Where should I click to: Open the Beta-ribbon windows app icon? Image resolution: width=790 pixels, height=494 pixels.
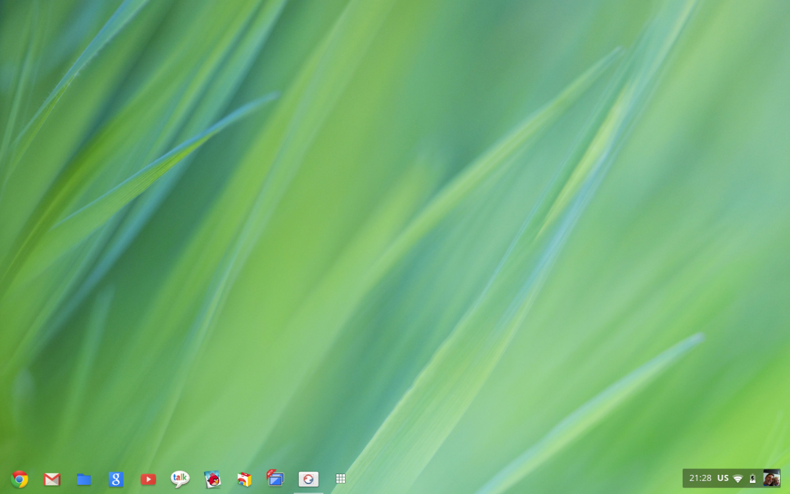(x=275, y=478)
